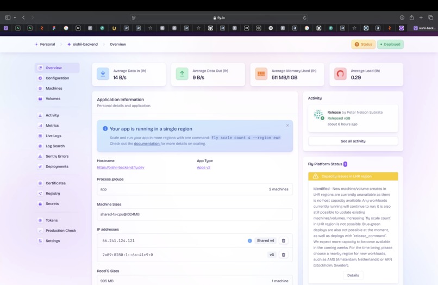Click the Capacity issues in LHR region banner

click(353, 176)
